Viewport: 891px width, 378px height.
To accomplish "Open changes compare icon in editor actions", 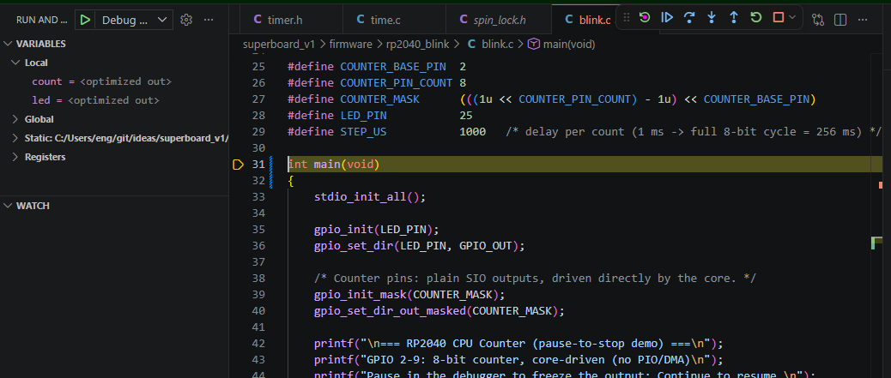I will pos(818,20).
